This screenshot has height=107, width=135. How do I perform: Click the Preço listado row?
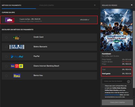click(117, 59)
